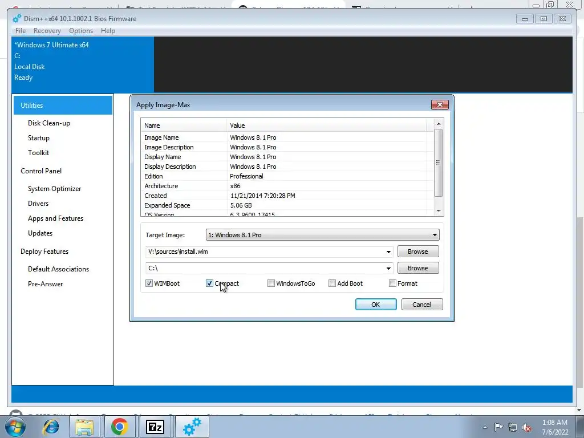Click the Dism++ gears taskbar icon
The image size is (584, 438).
192,427
